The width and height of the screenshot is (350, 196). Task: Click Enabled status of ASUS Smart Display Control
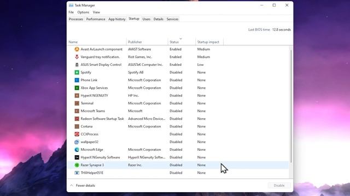tap(176, 65)
